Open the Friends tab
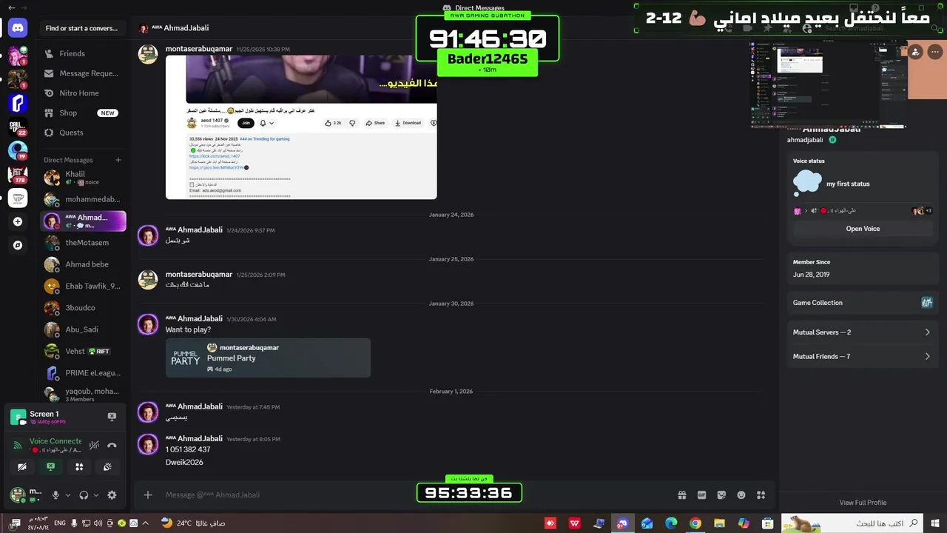This screenshot has height=533, width=947. [83, 53]
